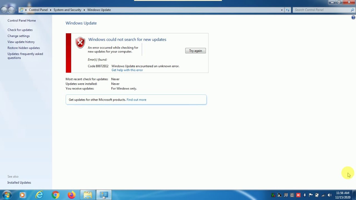
Task: Click the 'See also' heading
Action: click(13, 177)
